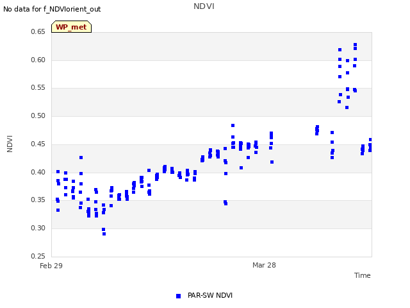Image resolution: width=410 pixels, height=308 pixels.
Task: Click the lowest data point near 0.29
Action: (104, 234)
